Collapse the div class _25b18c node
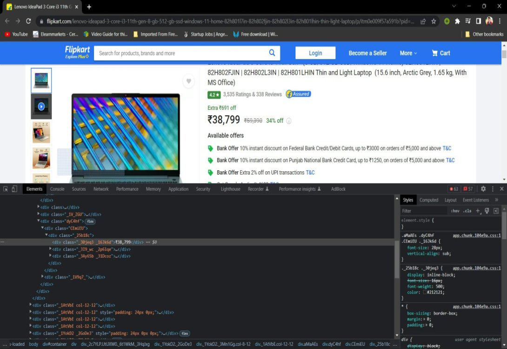This screenshot has width=507, height=349. (46, 235)
